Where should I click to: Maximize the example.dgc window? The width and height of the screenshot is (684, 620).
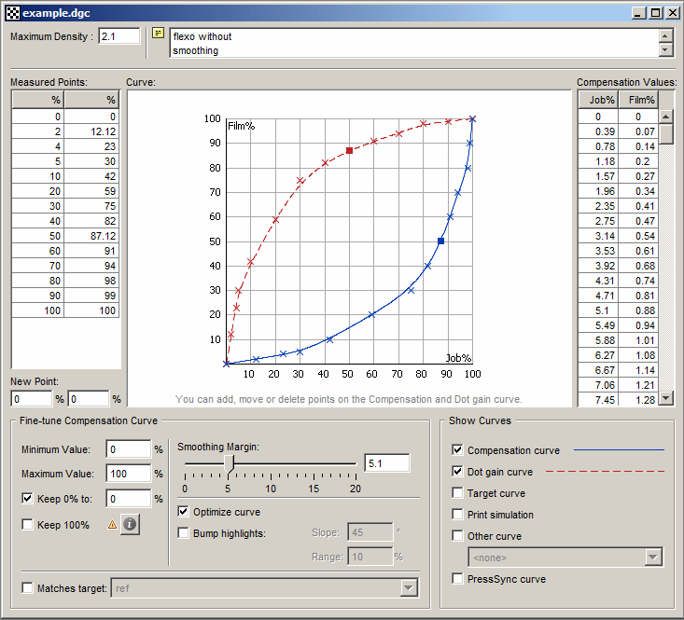tap(656, 13)
